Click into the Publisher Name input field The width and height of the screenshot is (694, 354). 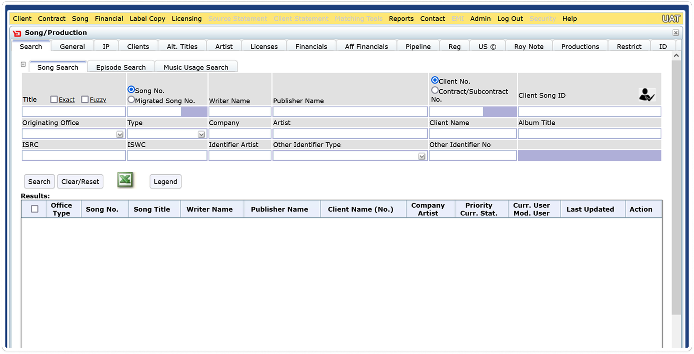[x=350, y=112]
